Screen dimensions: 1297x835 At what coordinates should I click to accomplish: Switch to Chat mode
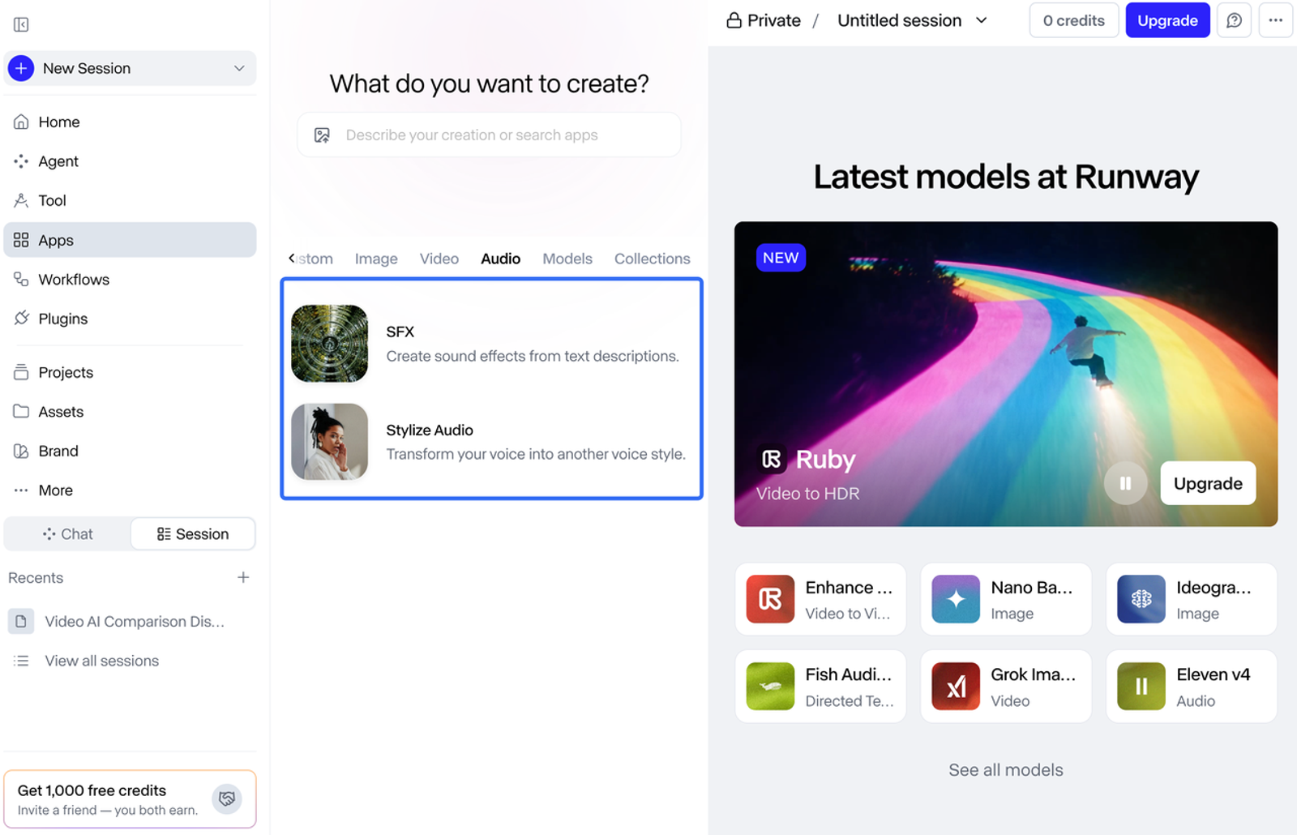coord(67,533)
